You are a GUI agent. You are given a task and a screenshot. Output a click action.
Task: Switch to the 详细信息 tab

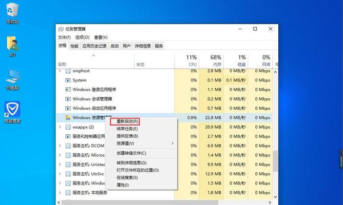(x=143, y=46)
